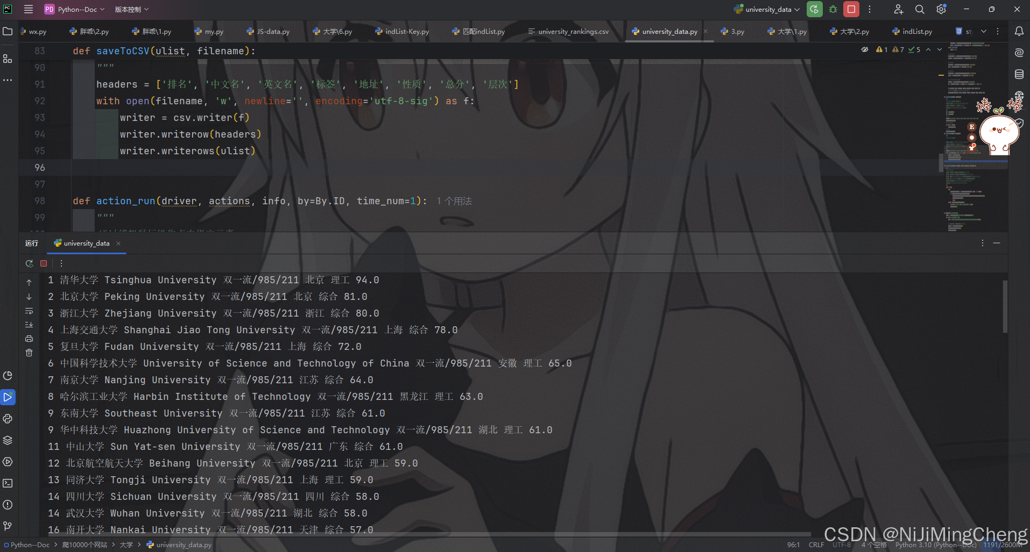Click 大学 breadcrumb folder
This screenshot has height=552, width=1030.
[126, 544]
